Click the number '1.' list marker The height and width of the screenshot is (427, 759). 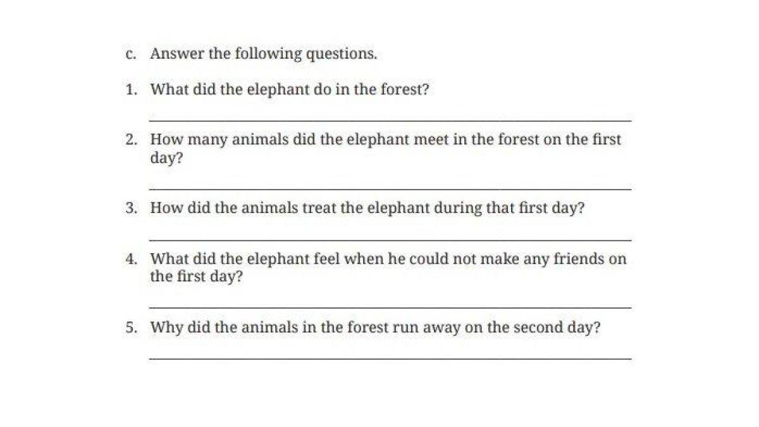pos(131,90)
